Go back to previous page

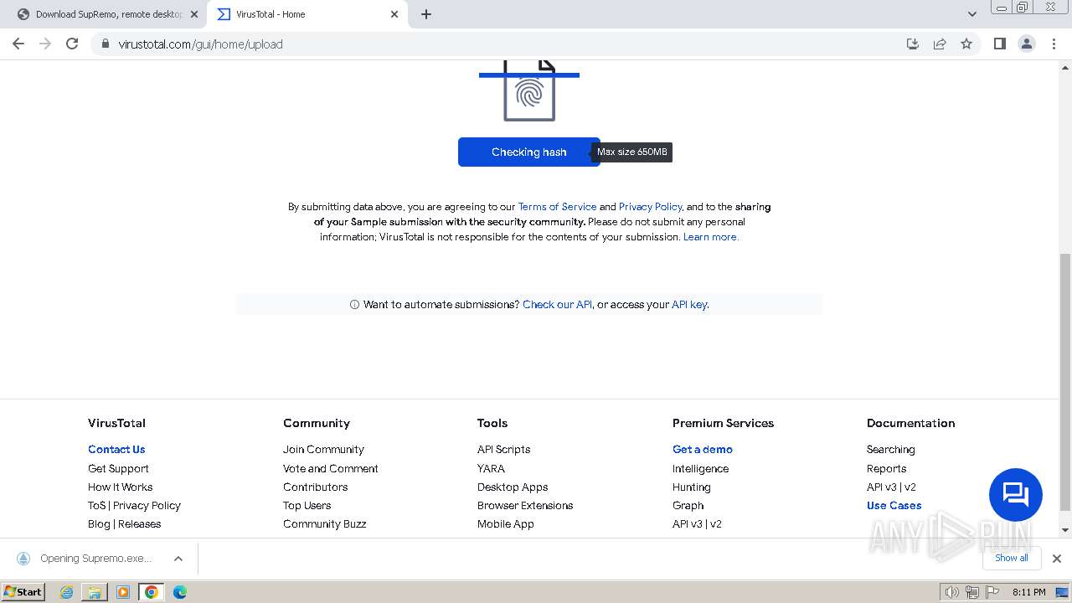pyautogui.click(x=18, y=44)
